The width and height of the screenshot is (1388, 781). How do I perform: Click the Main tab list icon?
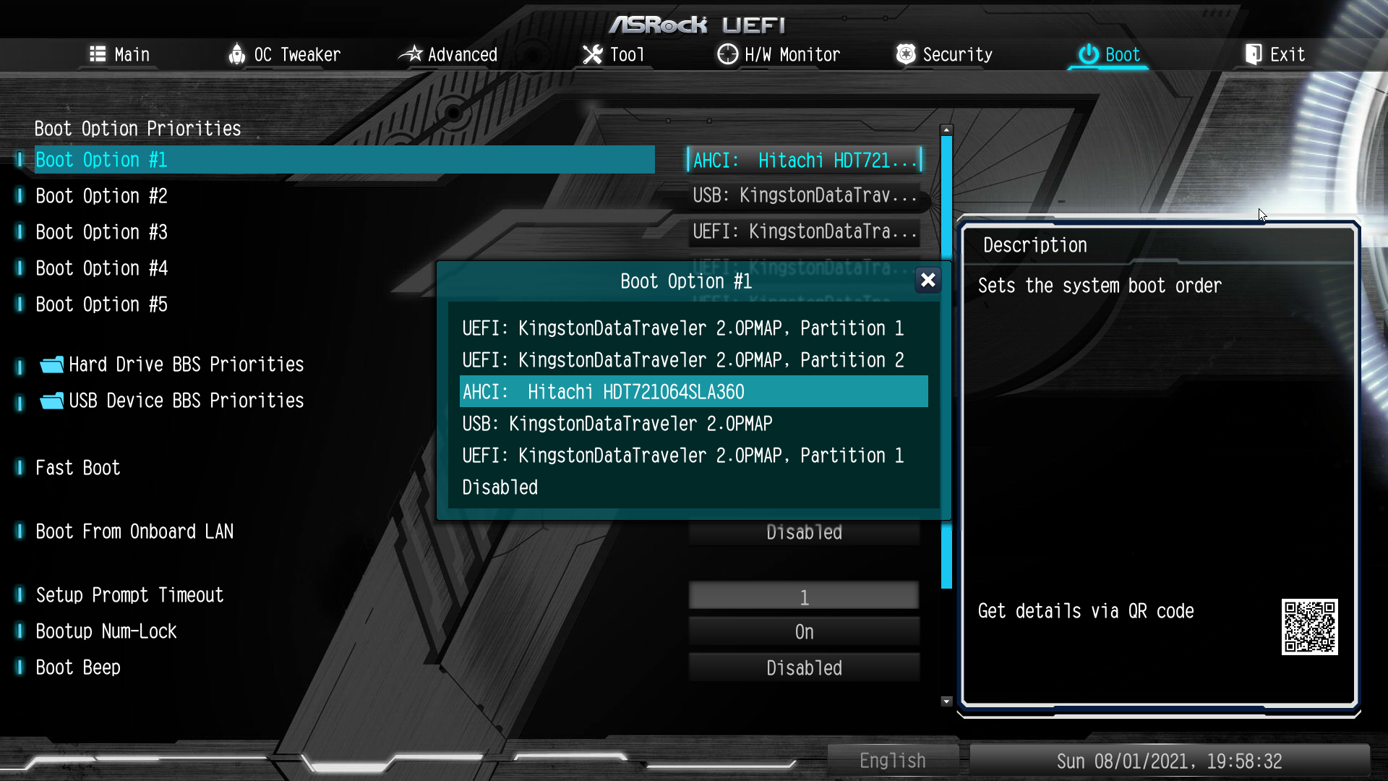98,54
